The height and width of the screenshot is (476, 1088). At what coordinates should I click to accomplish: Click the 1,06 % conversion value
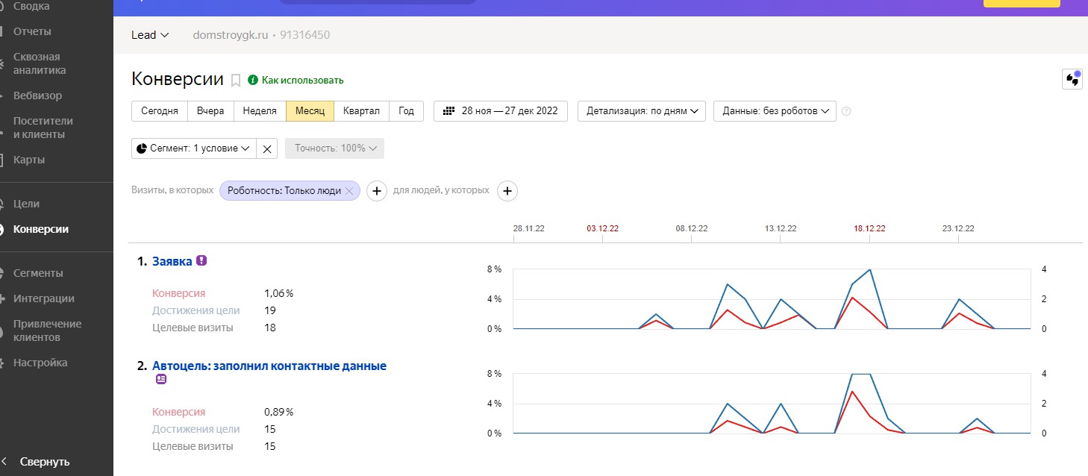tap(279, 293)
